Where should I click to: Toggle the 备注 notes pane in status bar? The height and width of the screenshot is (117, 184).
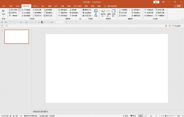pyautogui.click(x=125, y=116)
